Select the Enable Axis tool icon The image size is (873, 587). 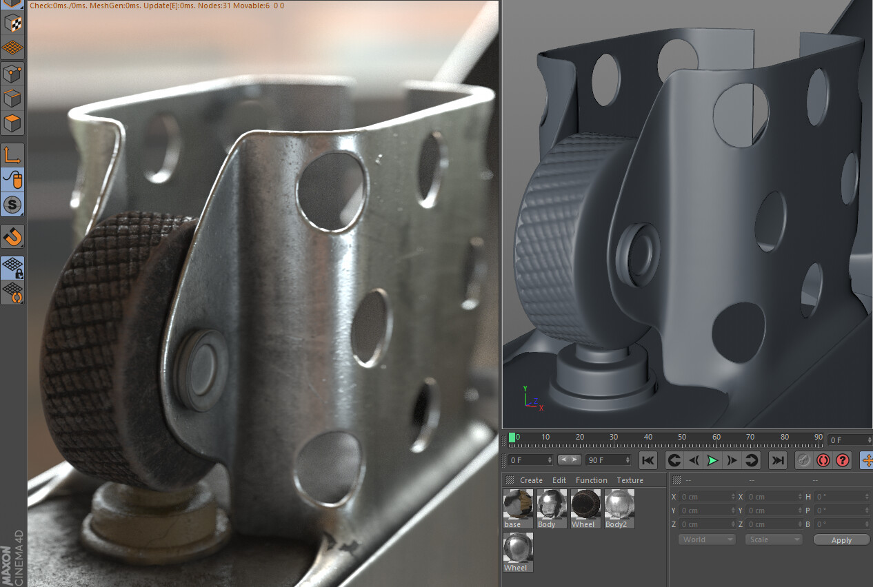[x=13, y=154]
